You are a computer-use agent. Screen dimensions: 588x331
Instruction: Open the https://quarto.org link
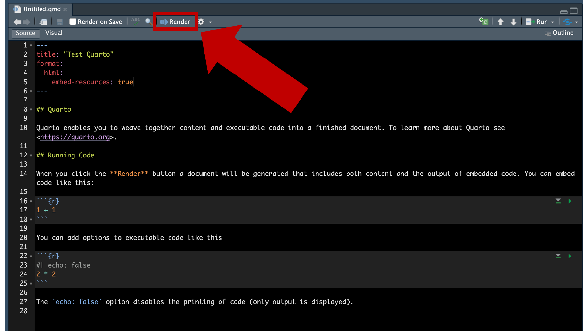coord(75,137)
